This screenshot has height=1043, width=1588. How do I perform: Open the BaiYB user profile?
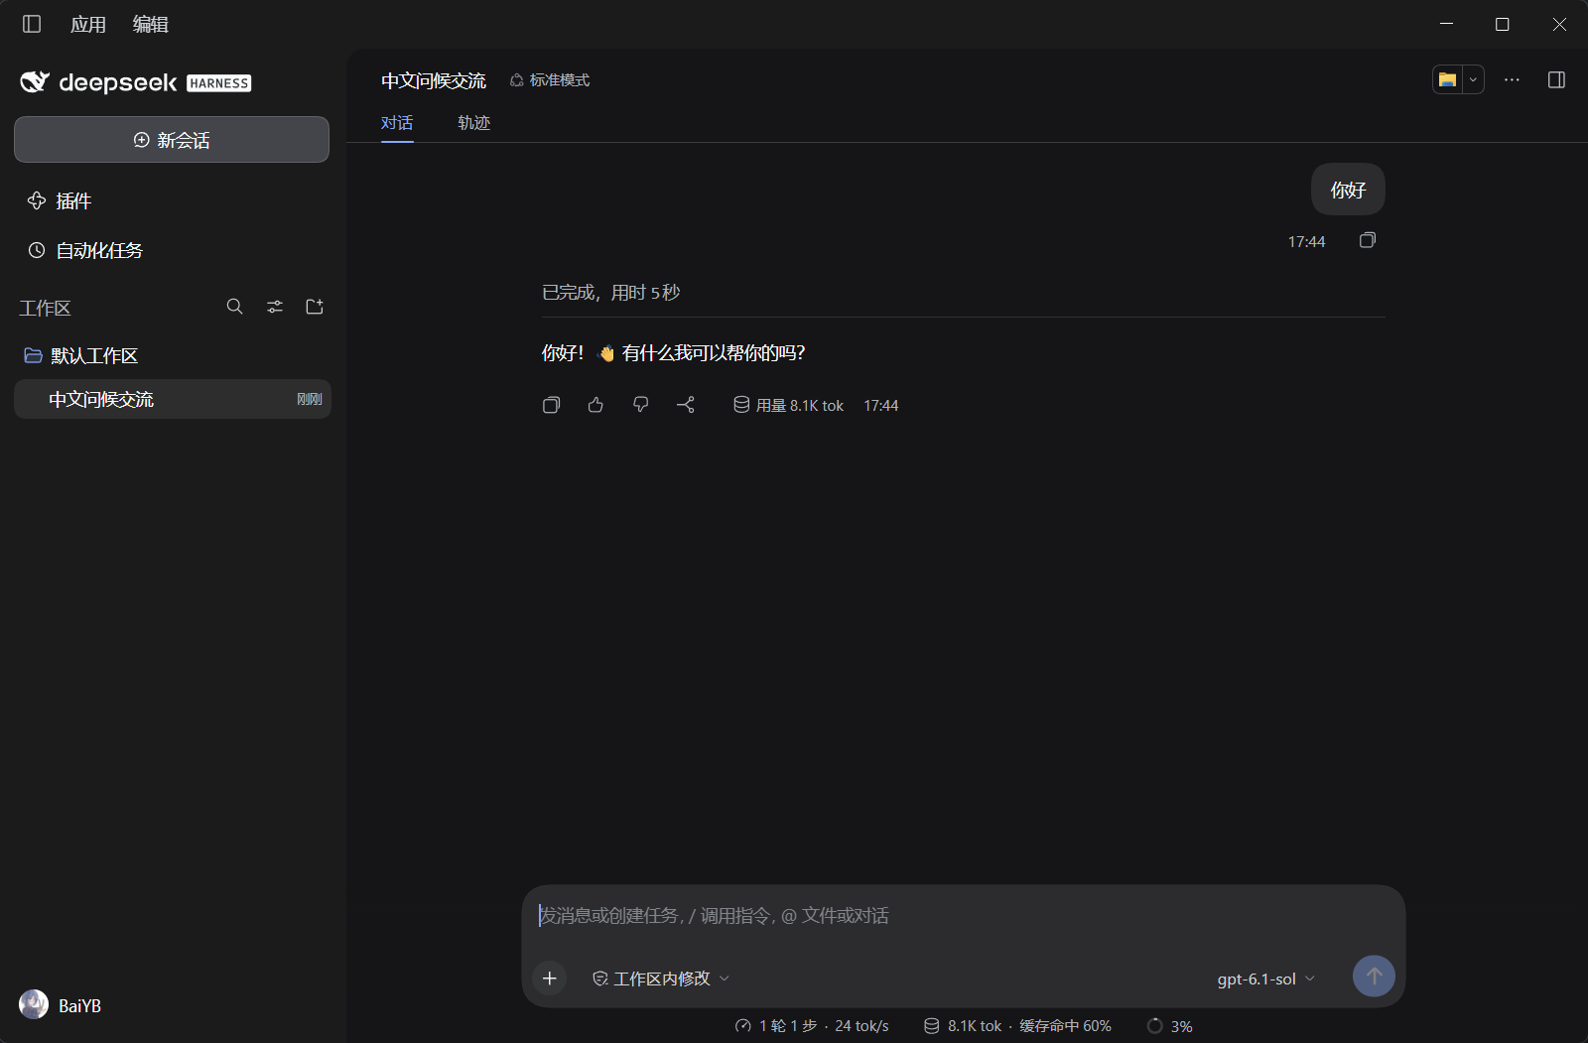[x=61, y=1005]
